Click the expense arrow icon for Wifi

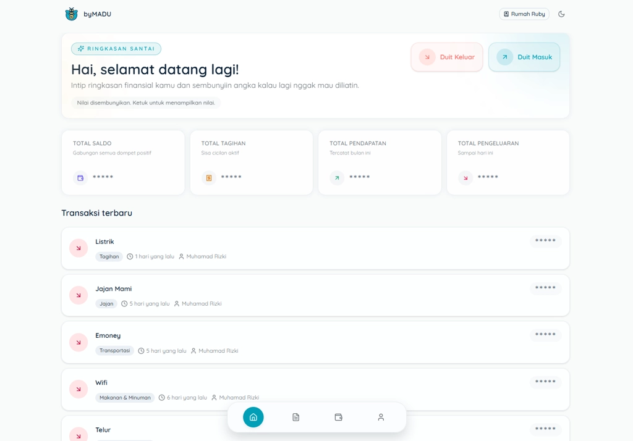79,389
